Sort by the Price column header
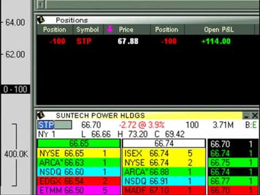This screenshot has width=260, height=195. point(126,30)
